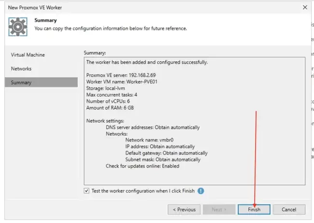Close the New Proxmox VE Worker dialog
The height and width of the screenshot is (223, 314).
(305, 7)
